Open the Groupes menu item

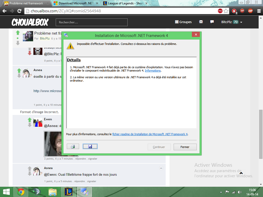coord(183,22)
